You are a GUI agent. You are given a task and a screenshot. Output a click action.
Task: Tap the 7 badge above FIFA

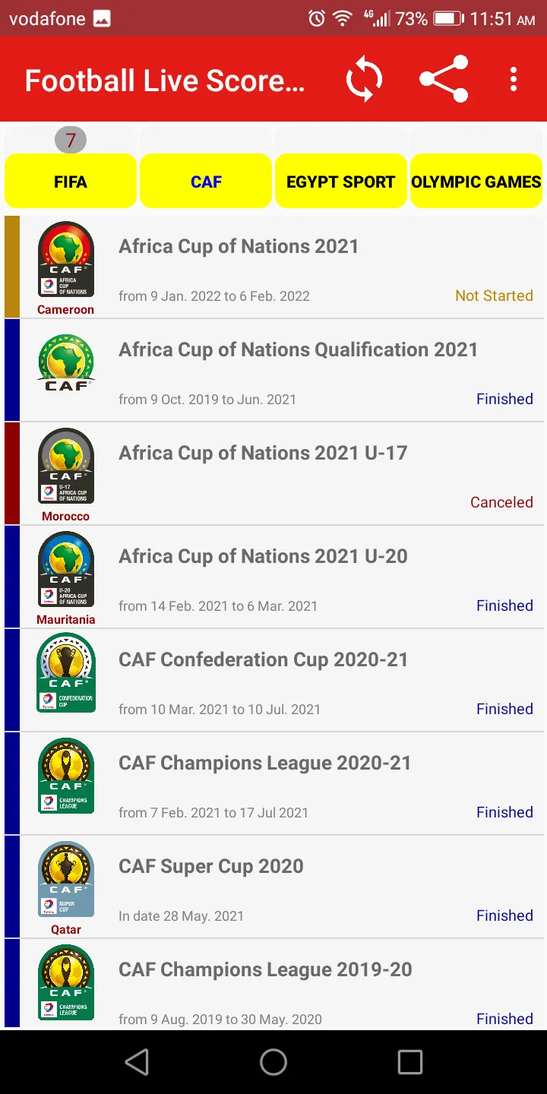[71, 140]
